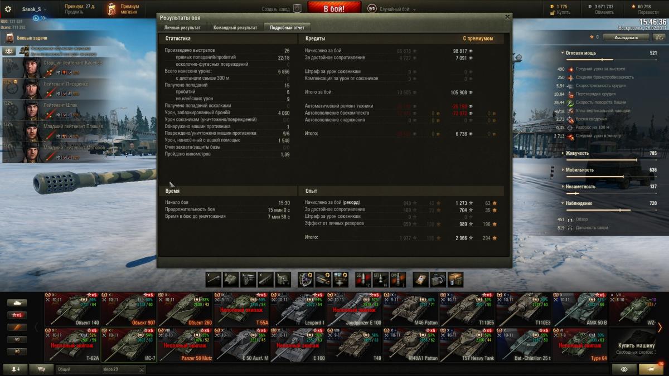Click the gun module slot

(213, 279)
